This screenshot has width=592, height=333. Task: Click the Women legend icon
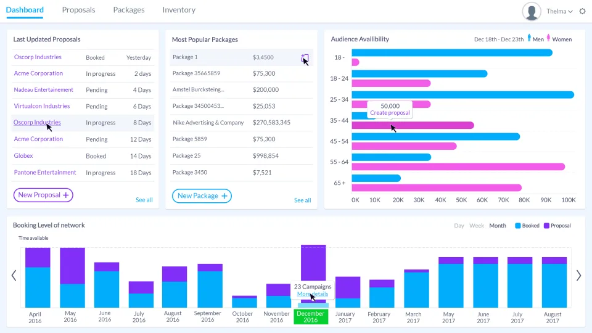pos(549,38)
